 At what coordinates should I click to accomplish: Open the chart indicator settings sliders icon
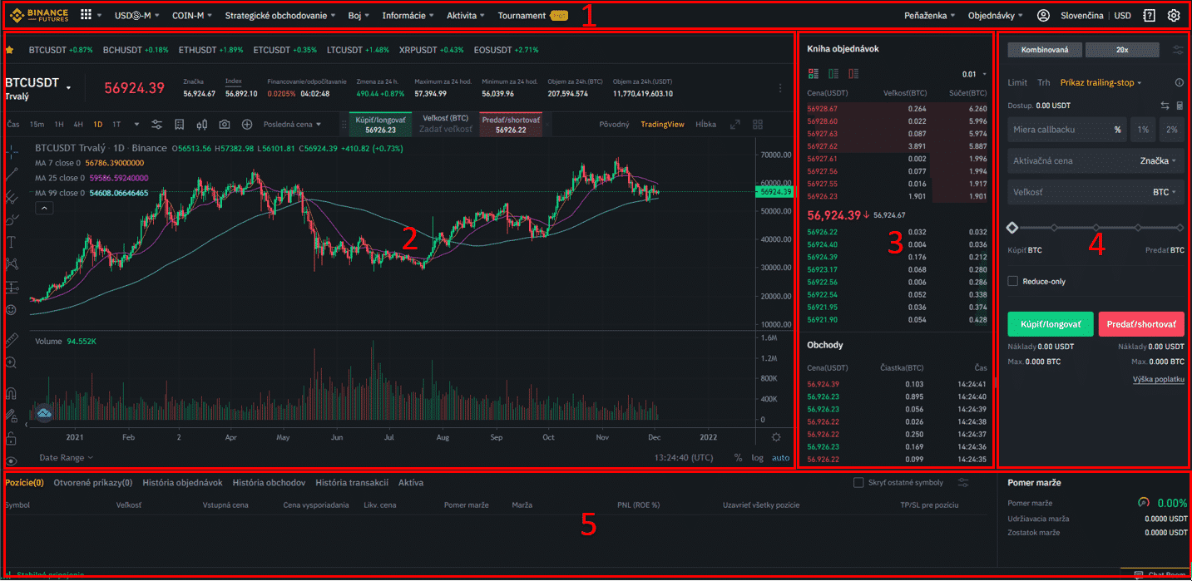tap(156, 125)
